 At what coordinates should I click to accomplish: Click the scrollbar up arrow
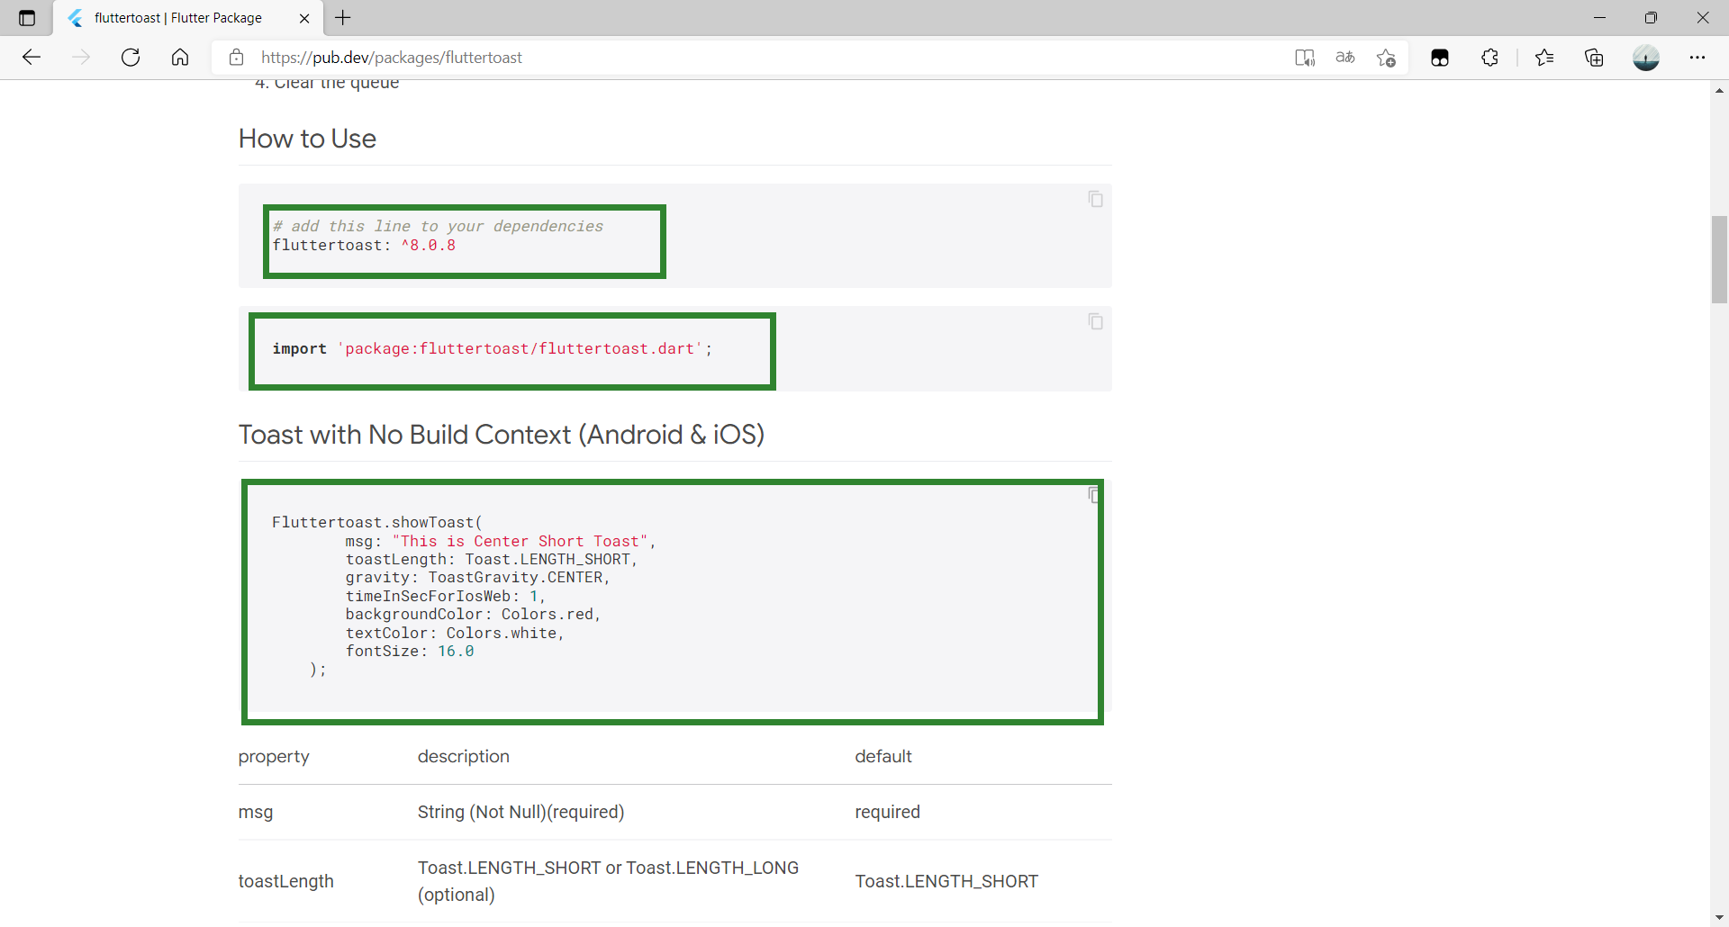[1719, 90]
